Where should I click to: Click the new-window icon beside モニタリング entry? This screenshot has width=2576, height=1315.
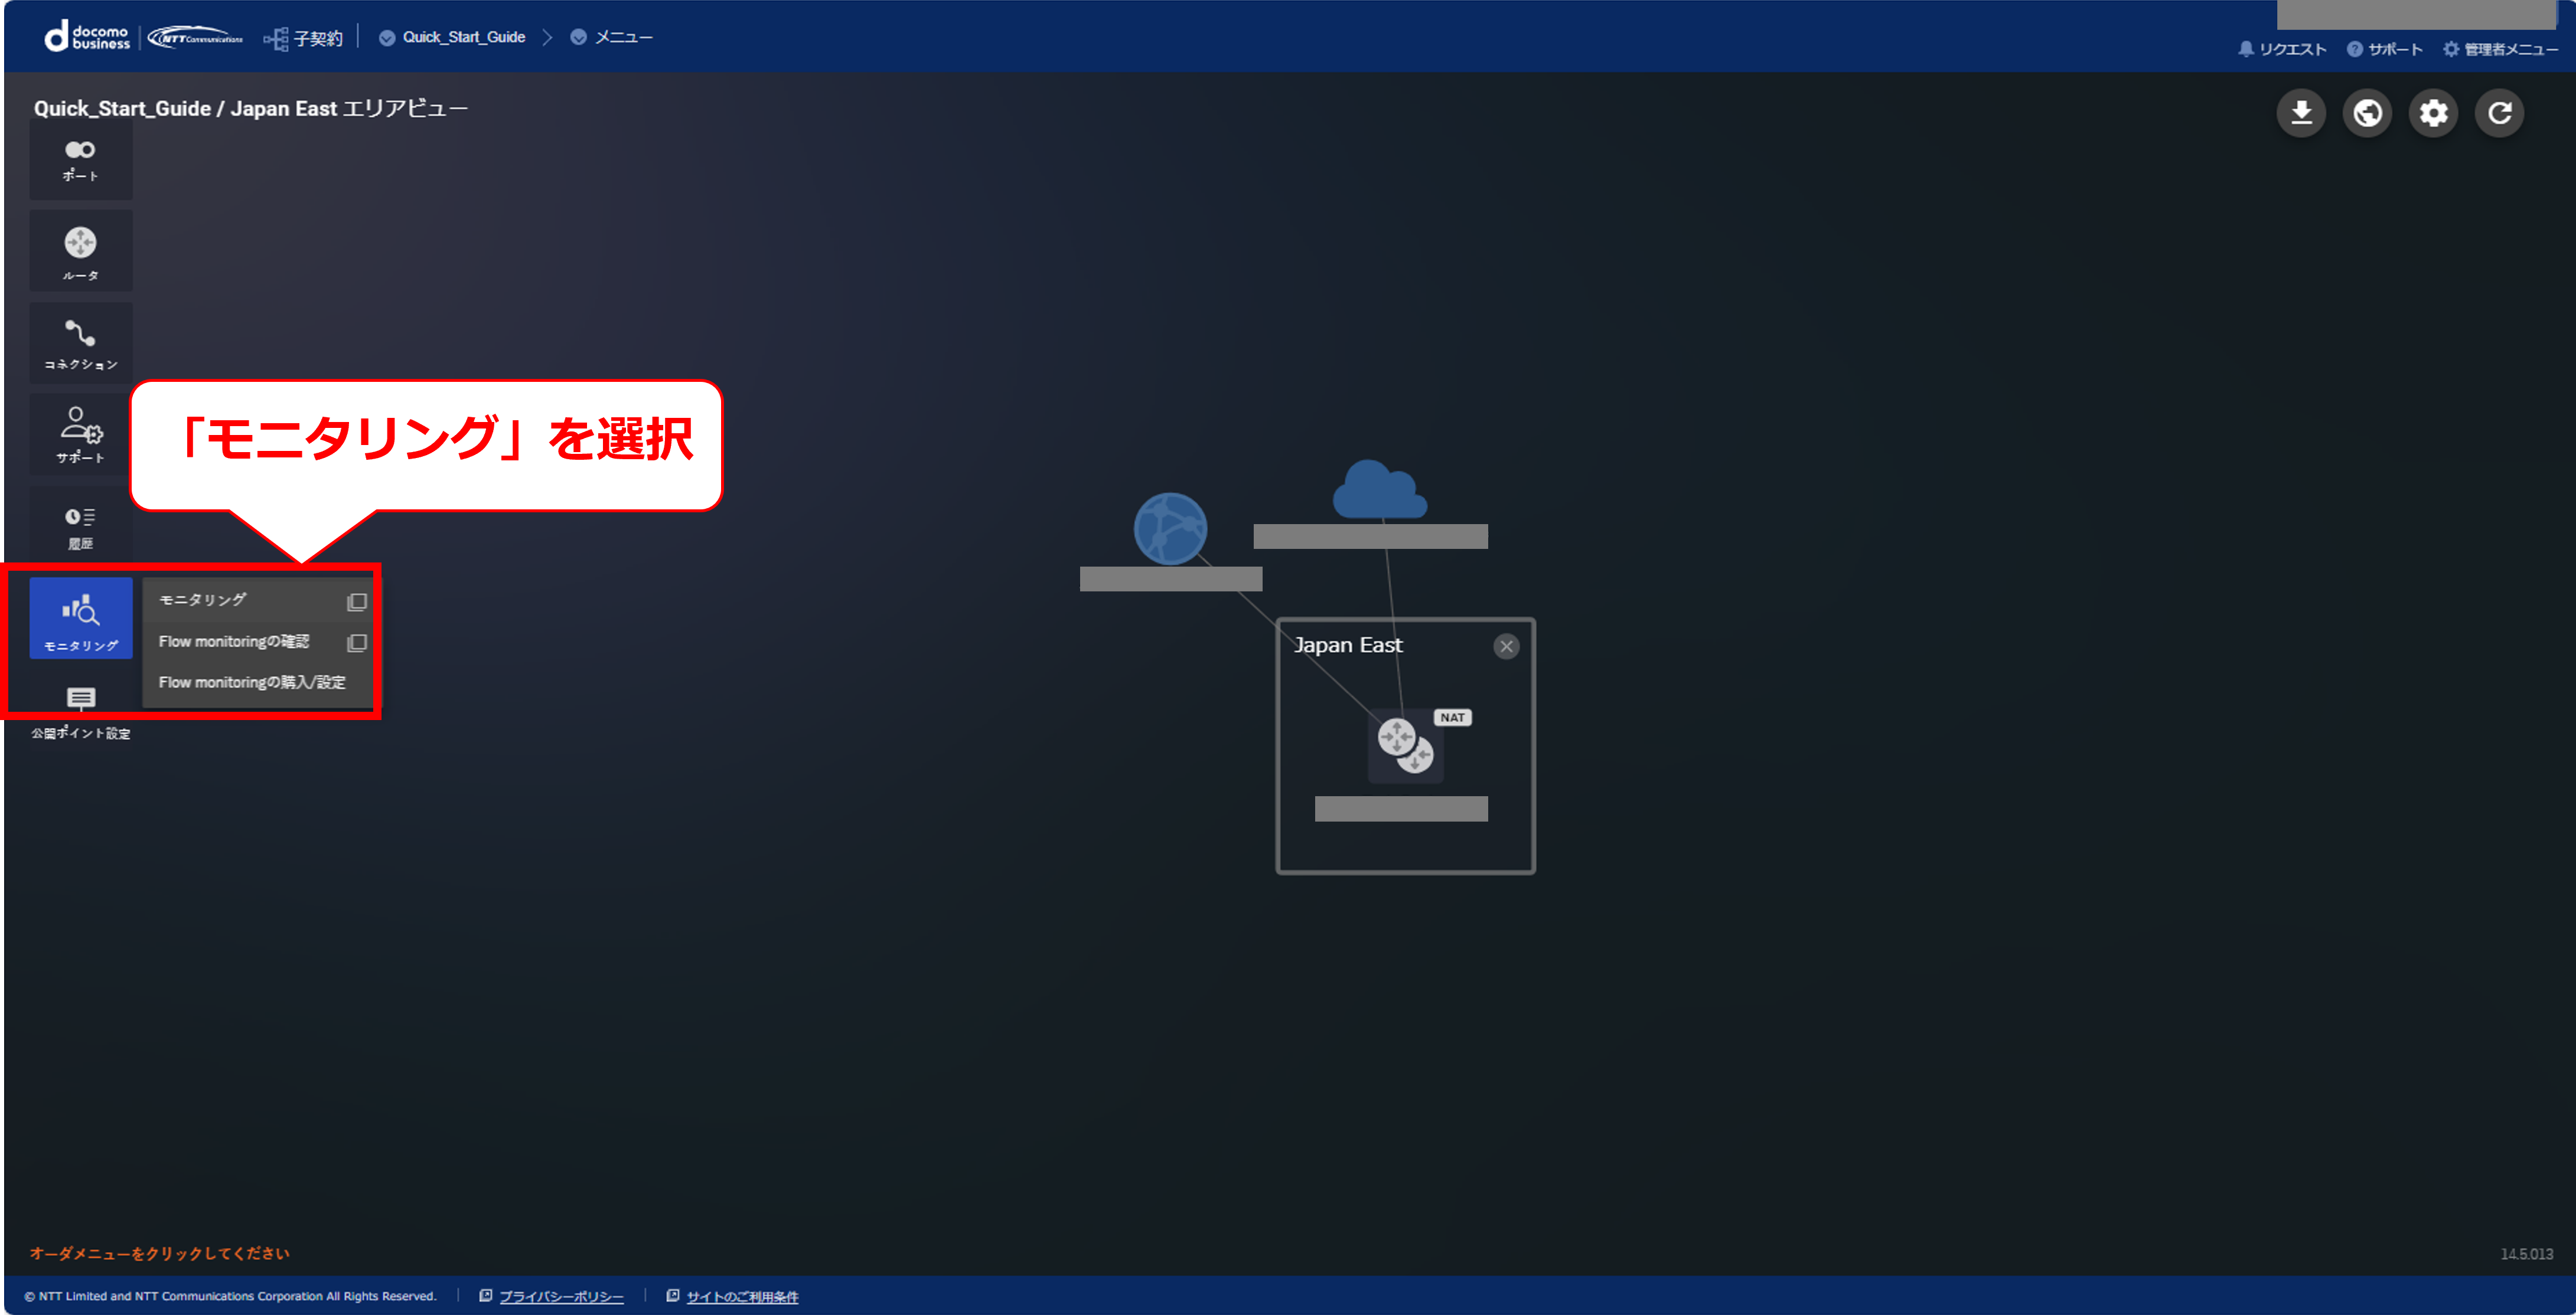[357, 601]
